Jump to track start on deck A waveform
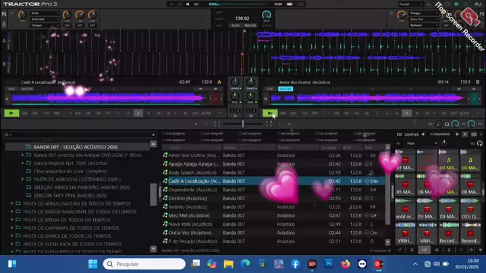 click(x=7, y=99)
